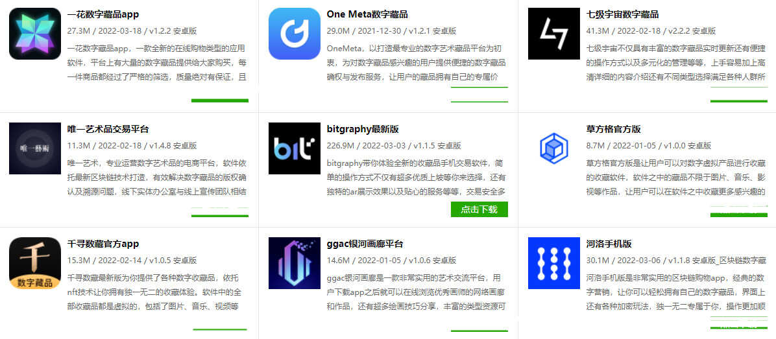Select the 七级宇宙 black app icon
The image size is (776, 339).
554,34
